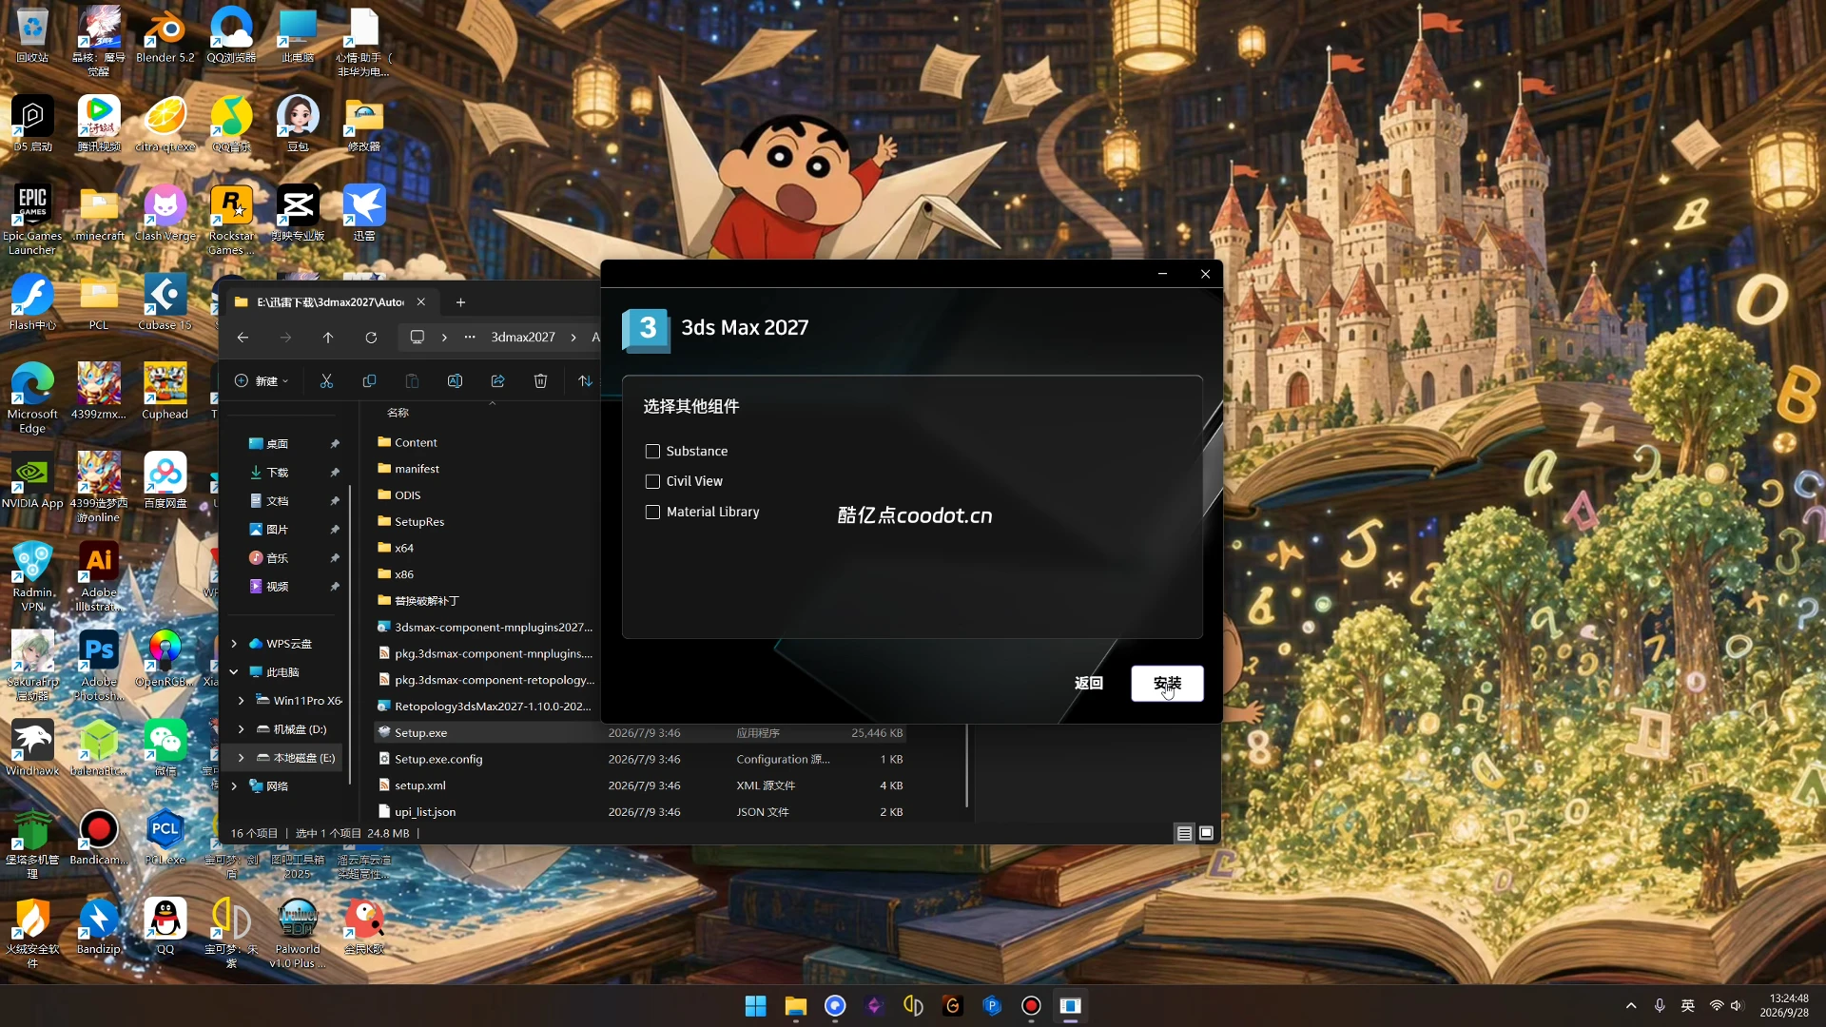The height and width of the screenshot is (1027, 1826).
Task: Collapse the 此电脑 tree node
Action: pyautogui.click(x=234, y=672)
